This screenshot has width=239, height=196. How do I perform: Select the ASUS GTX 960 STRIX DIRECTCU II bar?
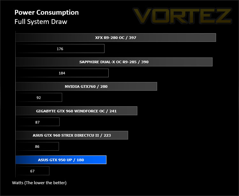point(72,135)
